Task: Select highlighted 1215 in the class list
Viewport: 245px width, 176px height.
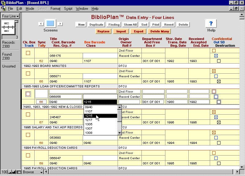Action: tap(101, 116)
